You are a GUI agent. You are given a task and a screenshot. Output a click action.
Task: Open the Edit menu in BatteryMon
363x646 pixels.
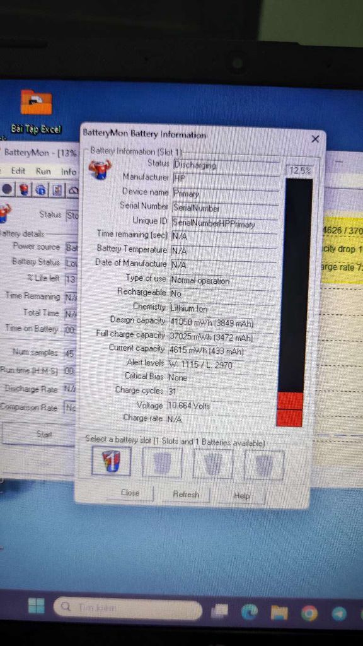(x=18, y=171)
